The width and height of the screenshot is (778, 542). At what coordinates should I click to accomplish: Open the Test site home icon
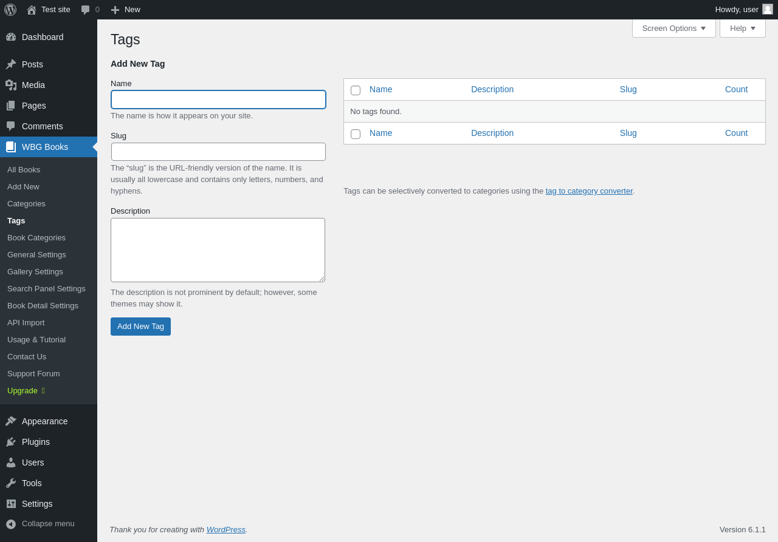click(x=32, y=10)
